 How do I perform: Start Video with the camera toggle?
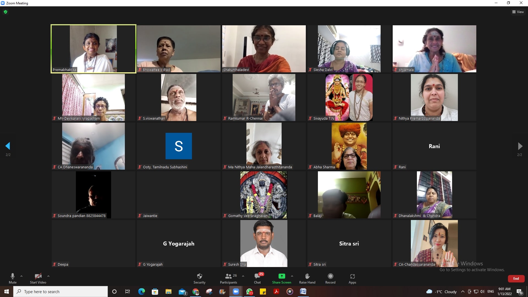click(x=38, y=276)
